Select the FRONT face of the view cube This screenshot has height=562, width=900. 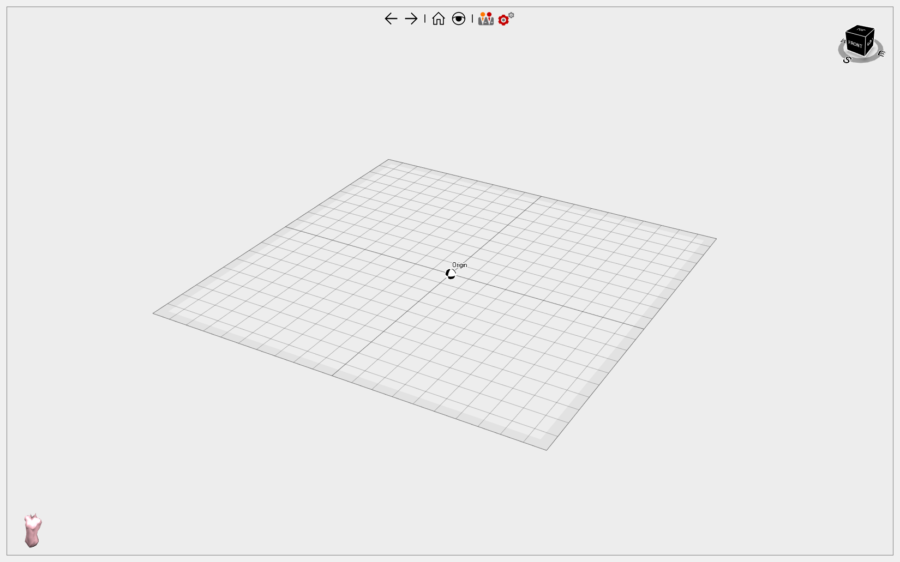click(855, 44)
